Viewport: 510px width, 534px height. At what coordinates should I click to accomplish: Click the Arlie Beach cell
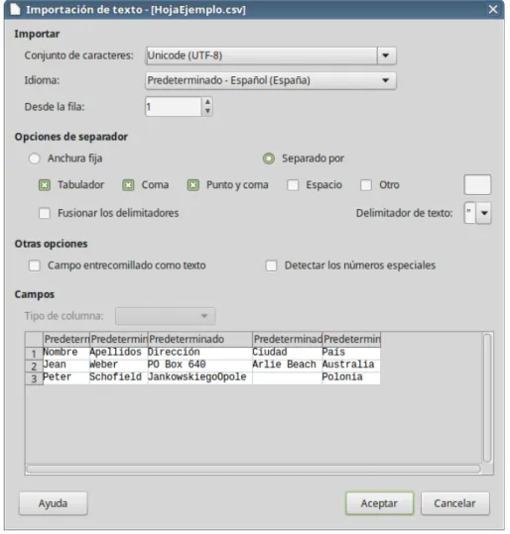(288, 365)
